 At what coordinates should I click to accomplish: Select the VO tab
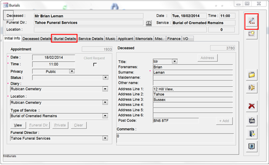[187, 39]
